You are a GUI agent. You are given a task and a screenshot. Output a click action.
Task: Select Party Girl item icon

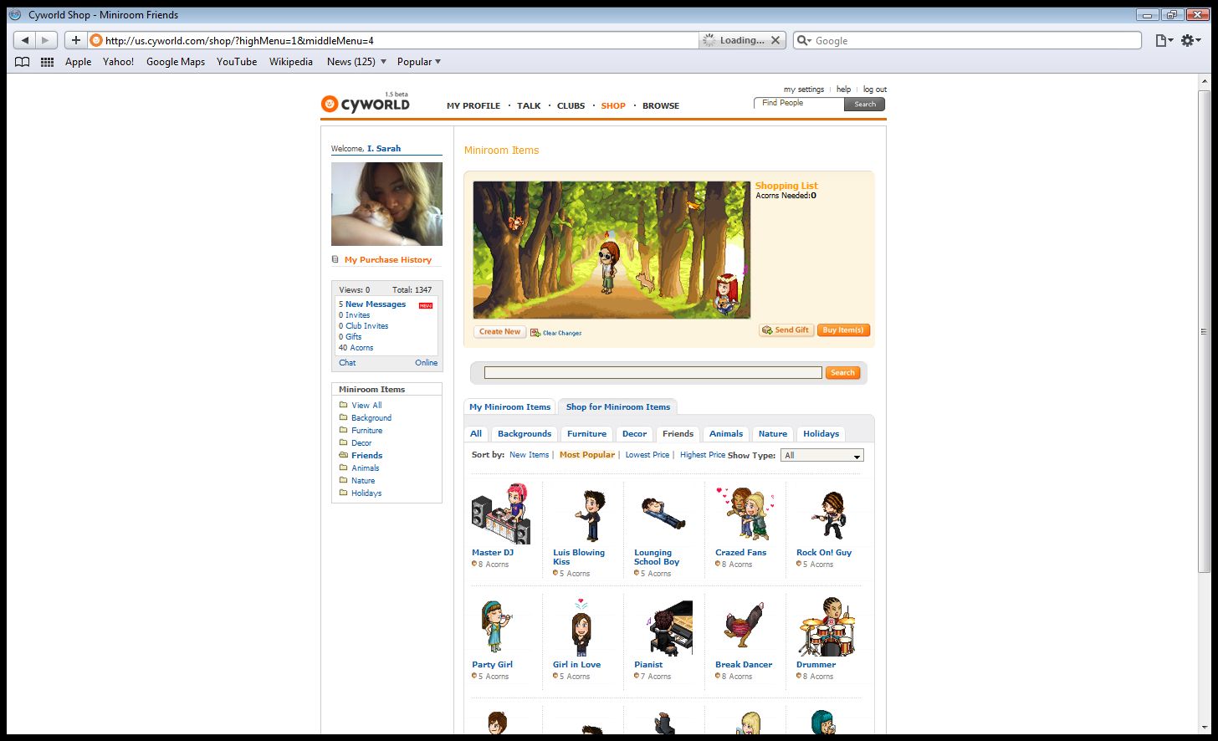point(495,626)
